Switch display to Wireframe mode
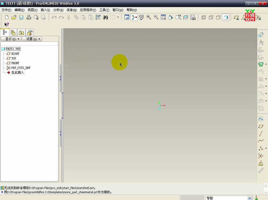The width and height of the screenshot is (268, 200). click(x=204, y=17)
